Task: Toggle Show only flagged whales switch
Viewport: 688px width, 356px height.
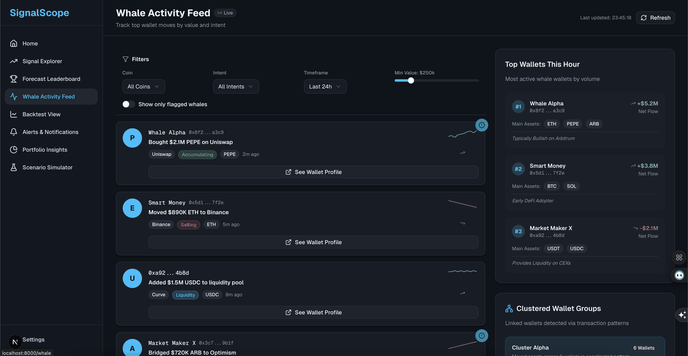Action: (129, 104)
